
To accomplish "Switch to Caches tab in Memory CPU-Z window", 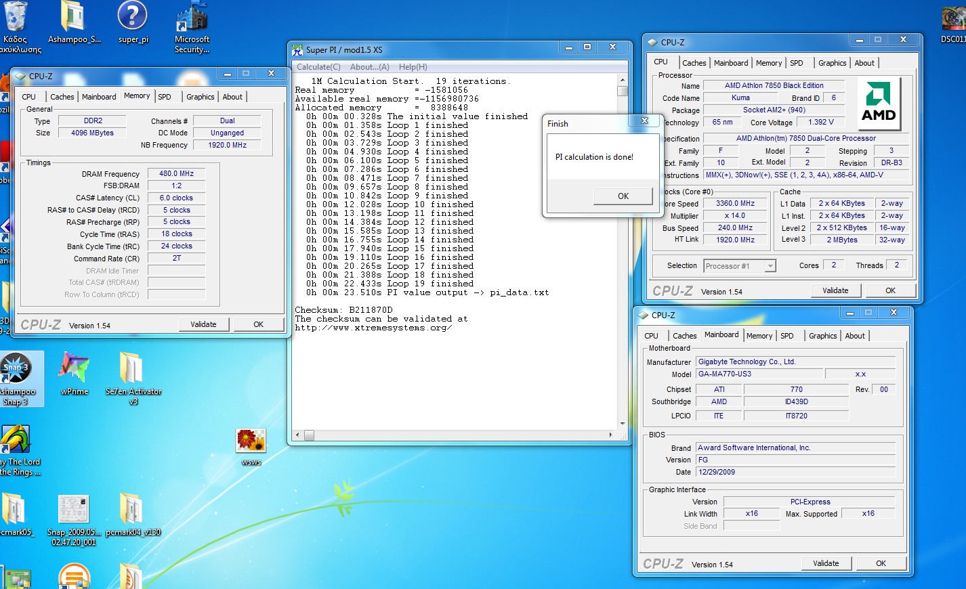I will [x=62, y=97].
